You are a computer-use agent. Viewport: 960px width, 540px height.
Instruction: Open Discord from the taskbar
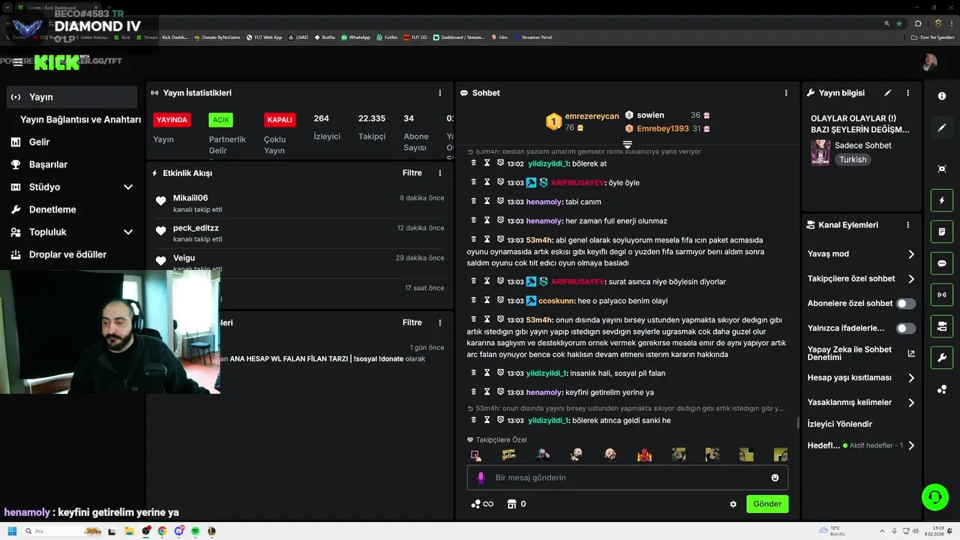(178, 531)
